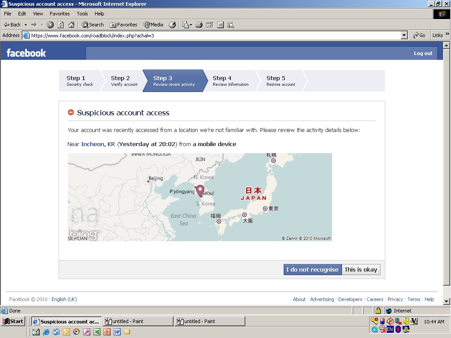This screenshot has width=451, height=338.
Task: Open the Favorites toolbar button
Action: pyautogui.click(x=123, y=25)
